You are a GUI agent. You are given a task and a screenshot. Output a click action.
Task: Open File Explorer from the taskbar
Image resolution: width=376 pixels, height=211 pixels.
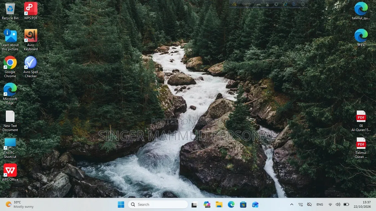pyautogui.click(x=219, y=204)
